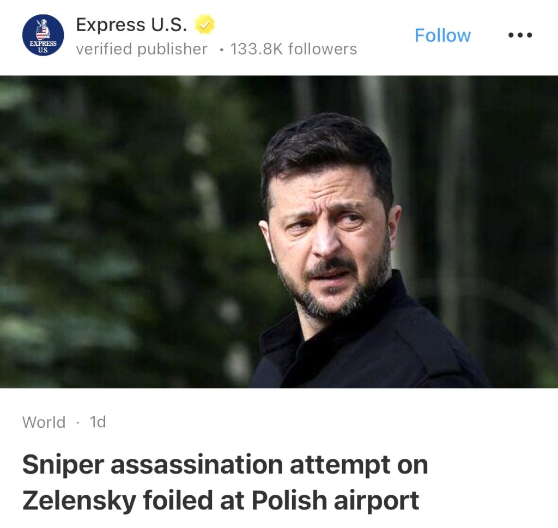Click the dot separator before the followers count
This screenshot has width=558, height=528.
coord(222,50)
